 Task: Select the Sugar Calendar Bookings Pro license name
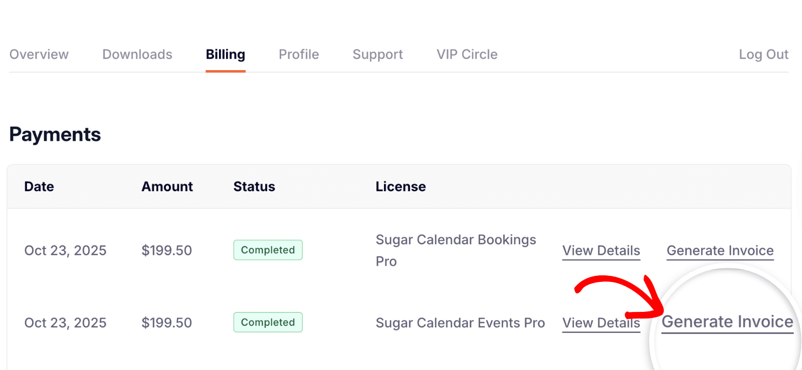coord(456,250)
